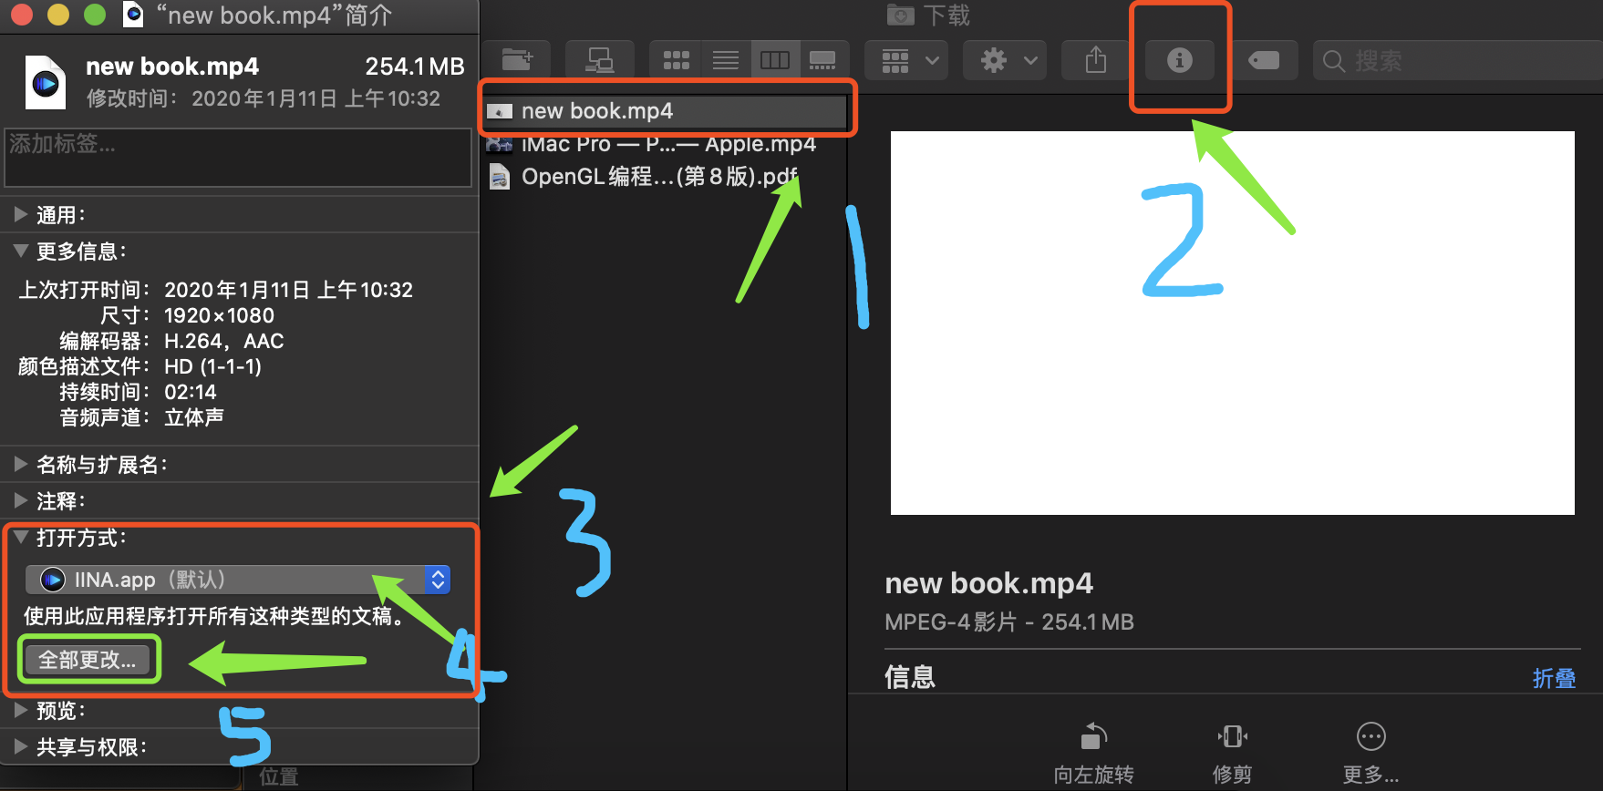Screen dimensions: 1603x791
Task: Click the 254.1 MB size in info header
Action: click(x=414, y=67)
